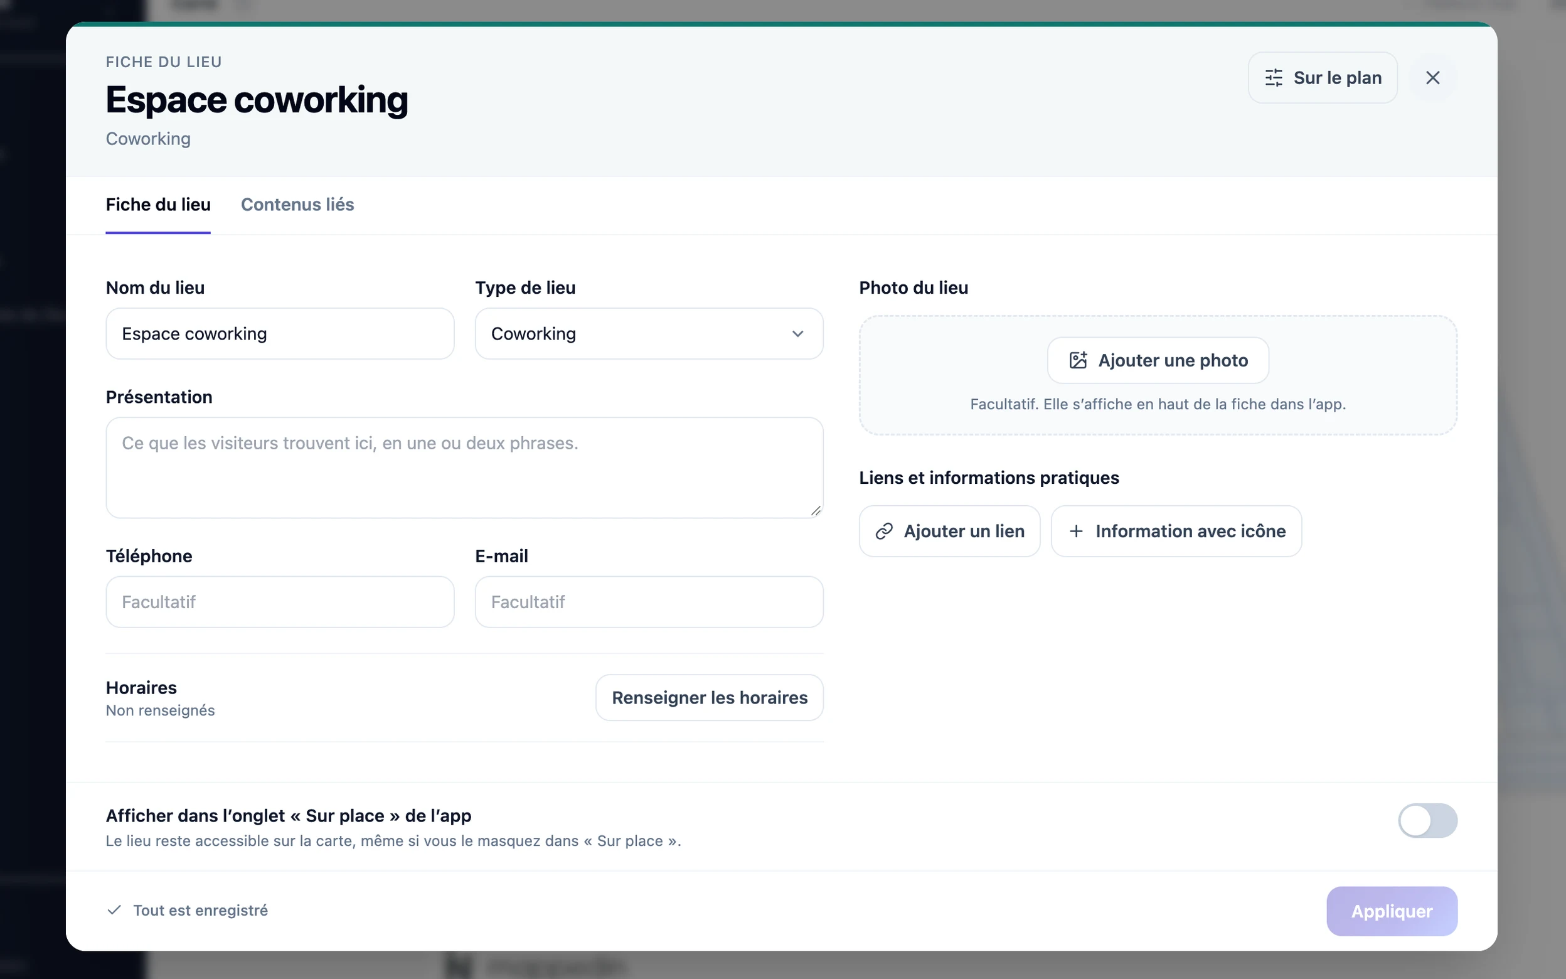Image resolution: width=1566 pixels, height=979 pixels.
Task: Click the chain link icon in Ajouter un lien
Action: tap(884, 532)
